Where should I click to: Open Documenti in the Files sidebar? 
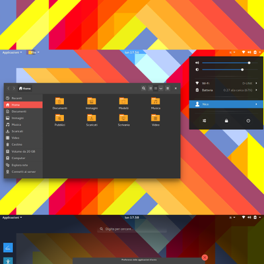[23, 112]
